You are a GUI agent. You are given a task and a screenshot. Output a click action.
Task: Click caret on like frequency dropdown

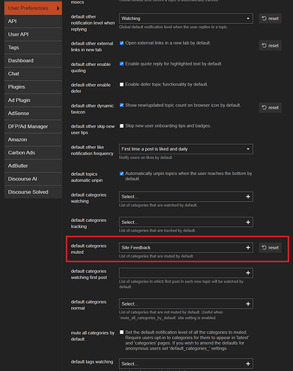(248, 149)
